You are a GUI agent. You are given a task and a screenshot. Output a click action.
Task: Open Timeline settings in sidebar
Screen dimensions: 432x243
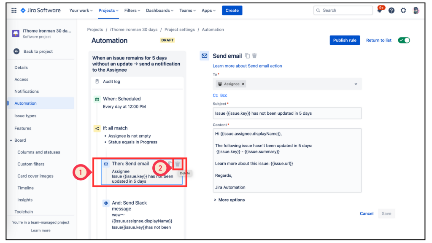[25, 188]
